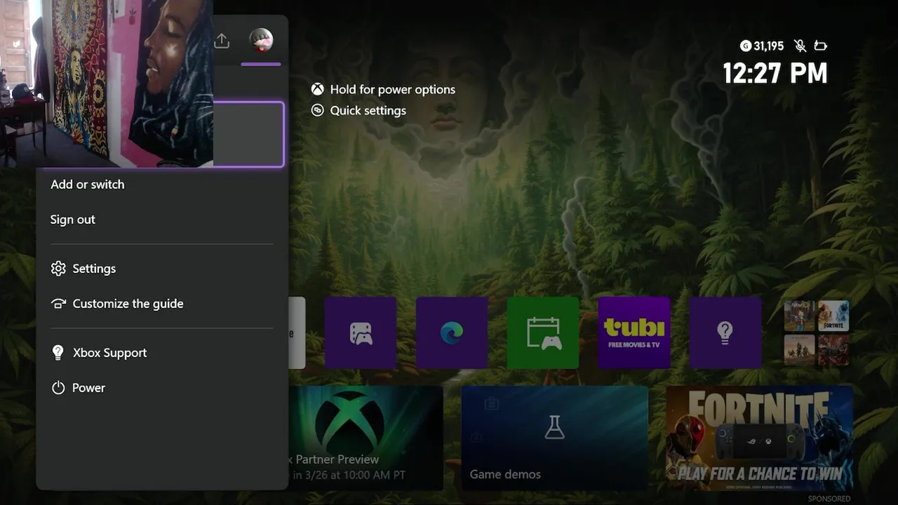Click the Customize the guide icon

(x=58, y=304)
